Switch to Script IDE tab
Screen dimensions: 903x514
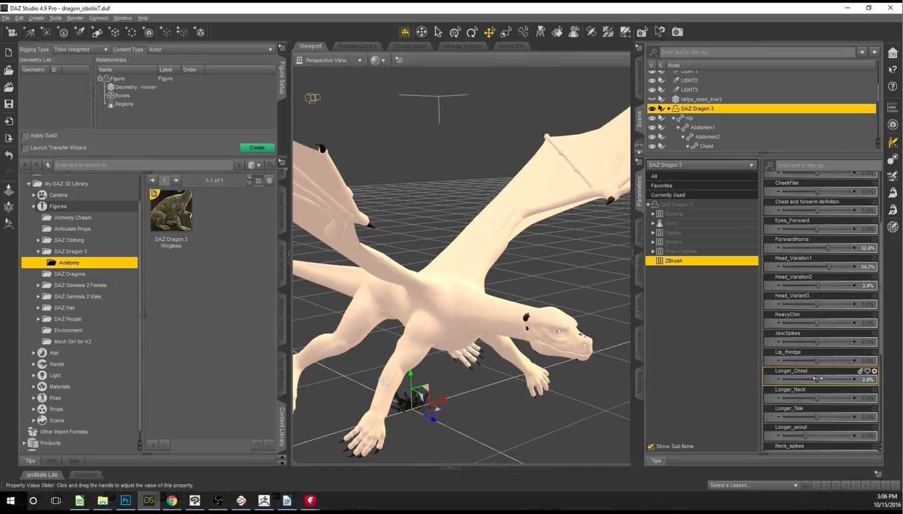click(511, 46)
